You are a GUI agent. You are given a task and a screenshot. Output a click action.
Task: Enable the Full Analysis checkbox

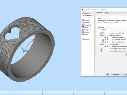[x=98, y=30]
